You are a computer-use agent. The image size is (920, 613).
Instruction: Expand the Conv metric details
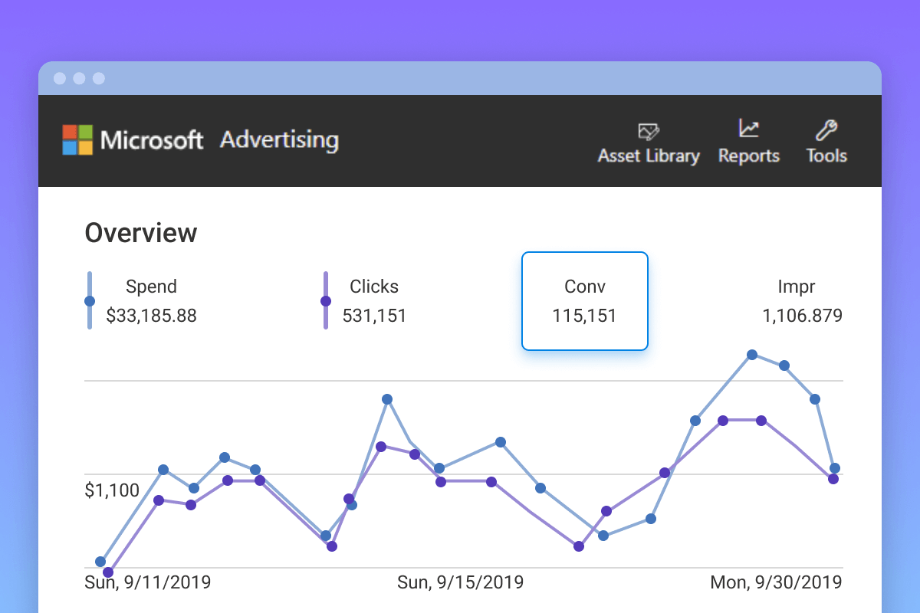[584, 300]
